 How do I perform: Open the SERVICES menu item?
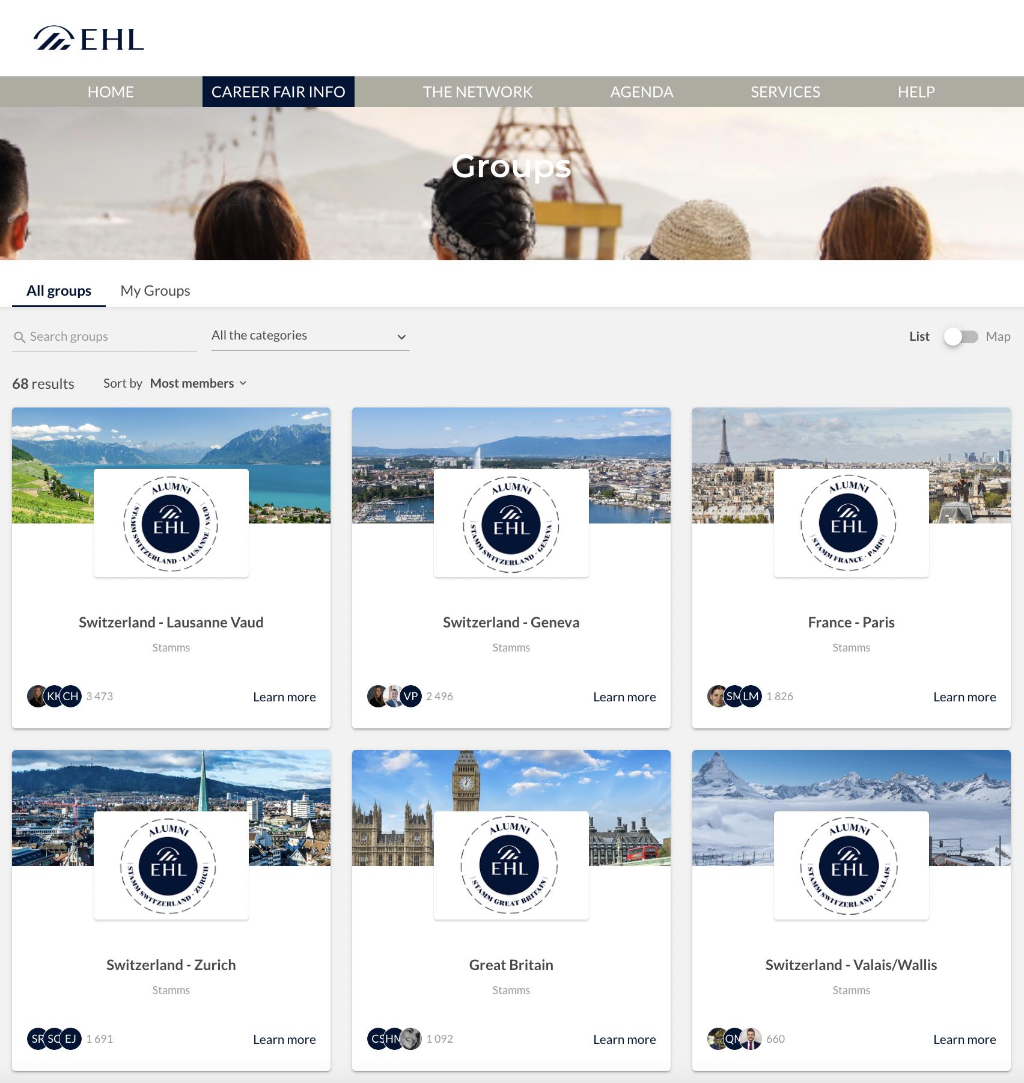785,92
